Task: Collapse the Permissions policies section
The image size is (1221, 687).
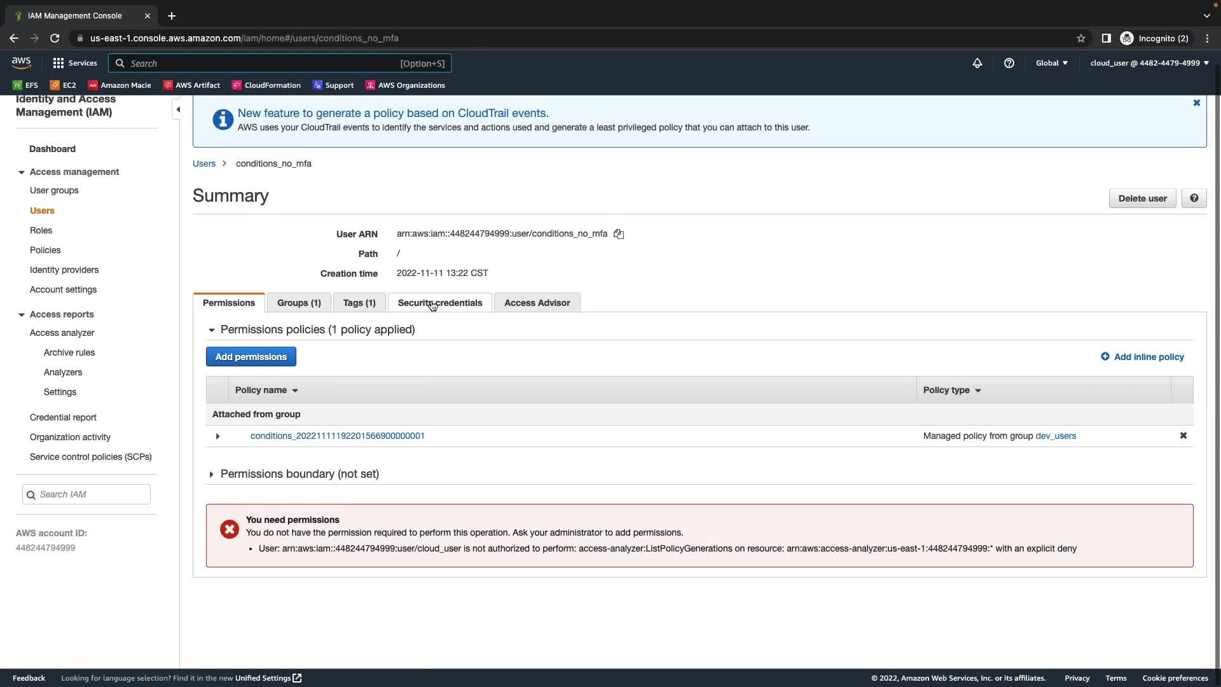Action: click(212, 330)
